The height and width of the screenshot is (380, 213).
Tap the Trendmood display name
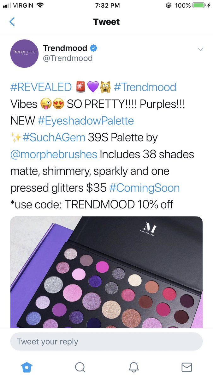[65, 48]
